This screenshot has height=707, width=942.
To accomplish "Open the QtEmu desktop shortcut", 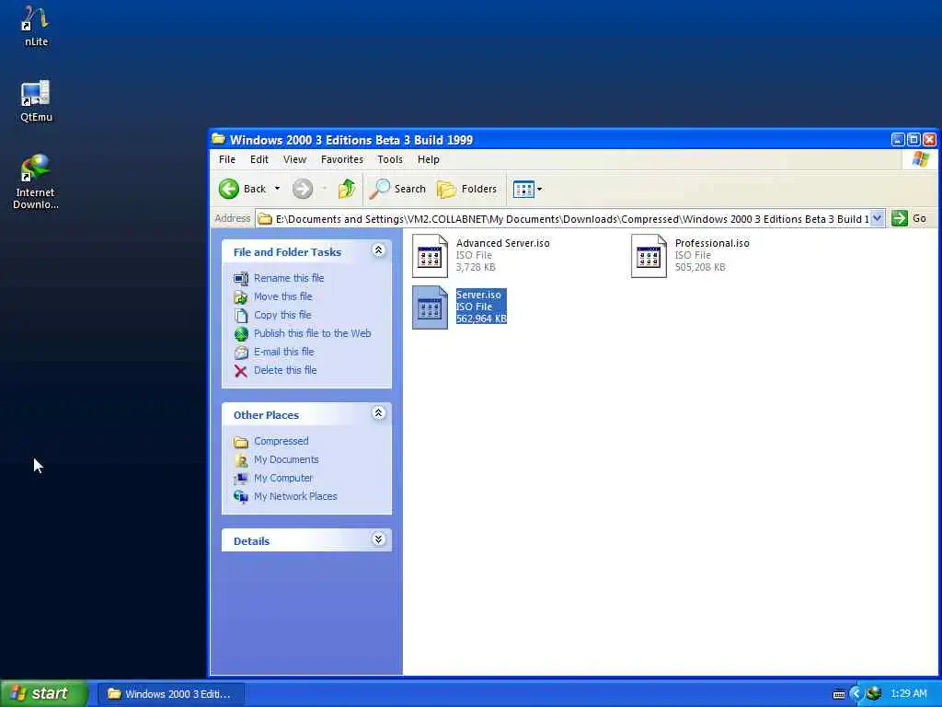I will [x=36, y=100].
